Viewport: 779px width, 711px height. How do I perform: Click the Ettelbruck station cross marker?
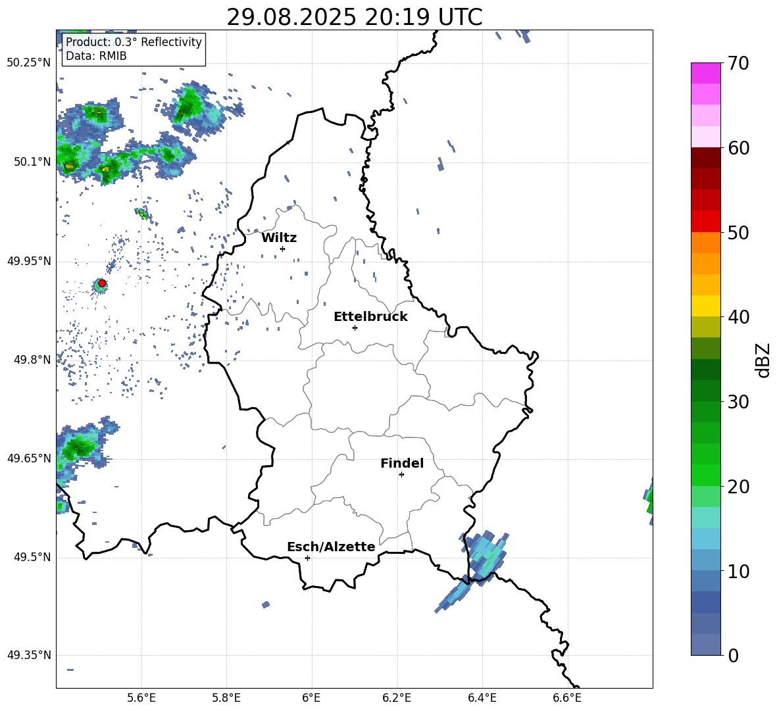coord(355,328)
